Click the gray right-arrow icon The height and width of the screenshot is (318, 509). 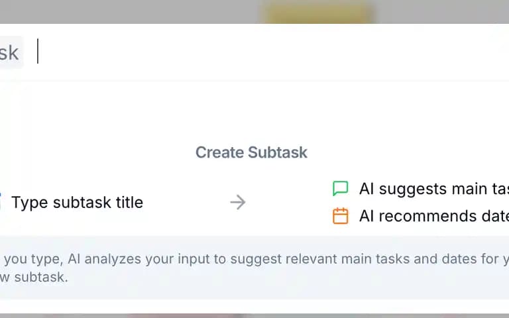coord(238,202)
